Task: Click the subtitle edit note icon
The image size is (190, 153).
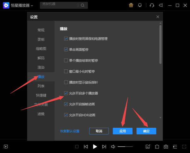Action: coord(148,147)
